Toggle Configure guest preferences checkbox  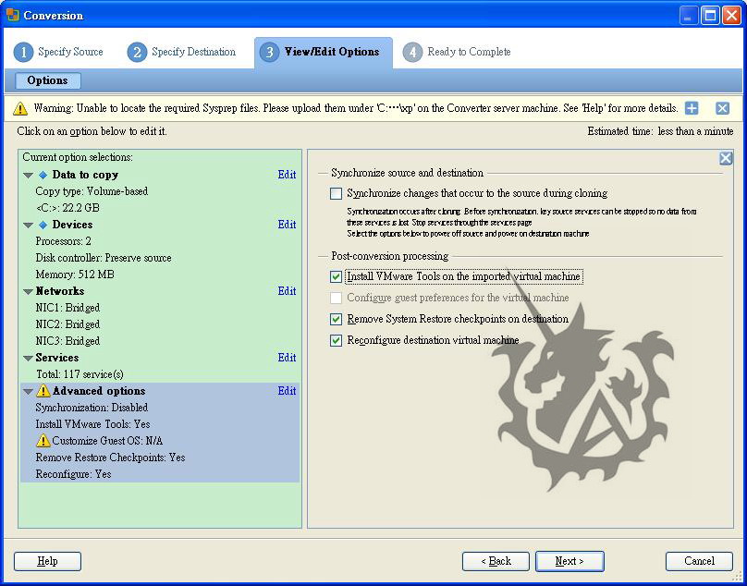(336, 298)
